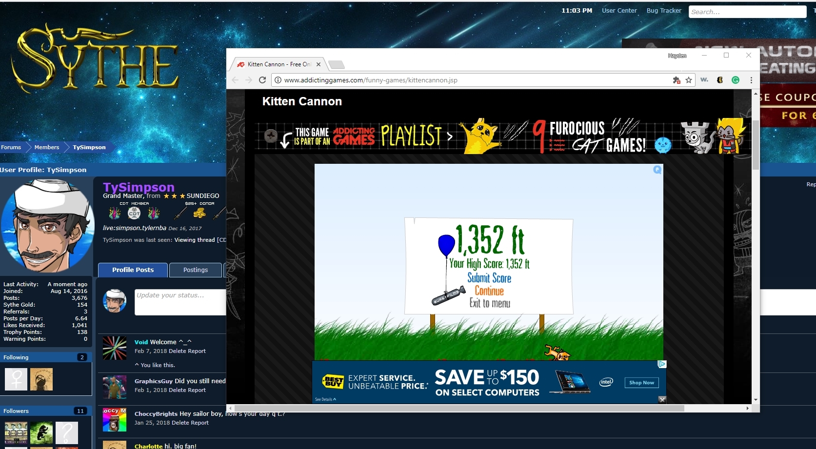Open the yellow 'E' browser extension
Screen dimensions: 816x449
coord(720,80)
